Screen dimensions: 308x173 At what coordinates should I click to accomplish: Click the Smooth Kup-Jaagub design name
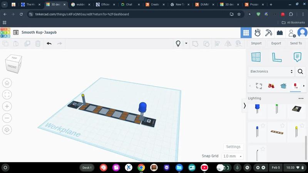39,32
